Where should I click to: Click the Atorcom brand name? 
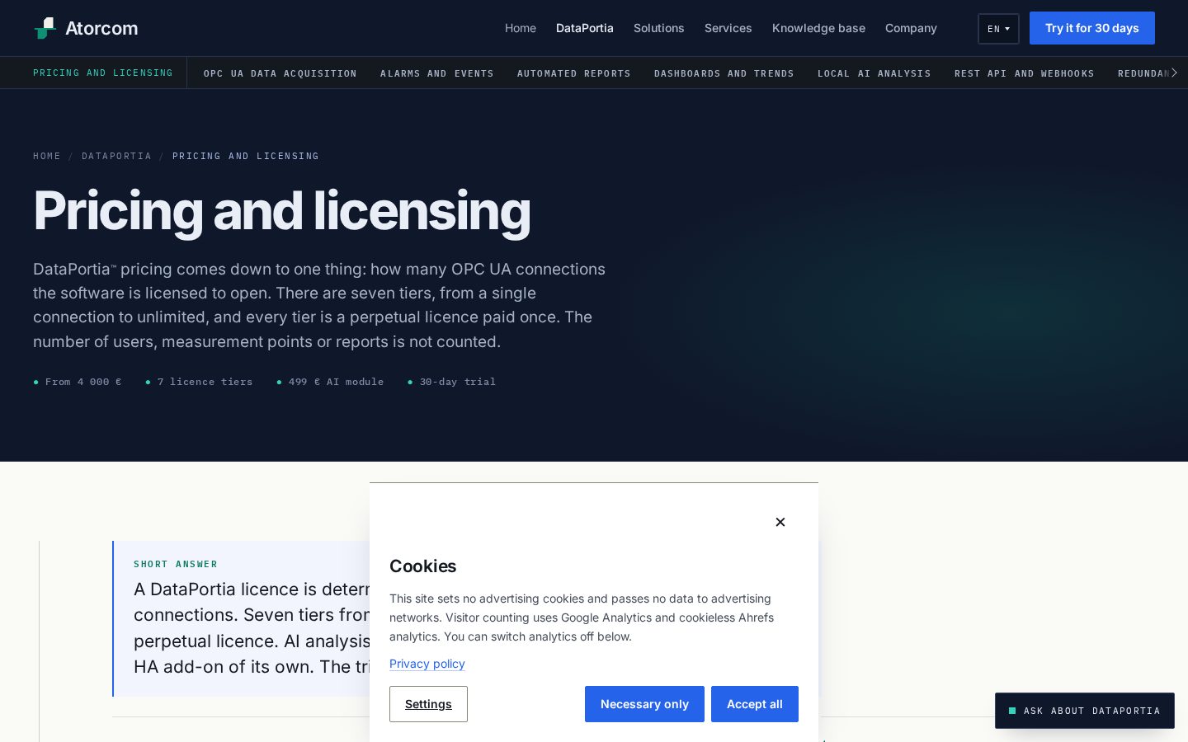click(101, 28)
